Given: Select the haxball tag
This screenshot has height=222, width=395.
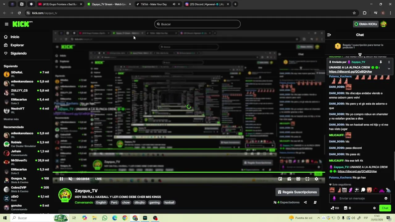Looking at the screenshot, I should coord(169,203).
